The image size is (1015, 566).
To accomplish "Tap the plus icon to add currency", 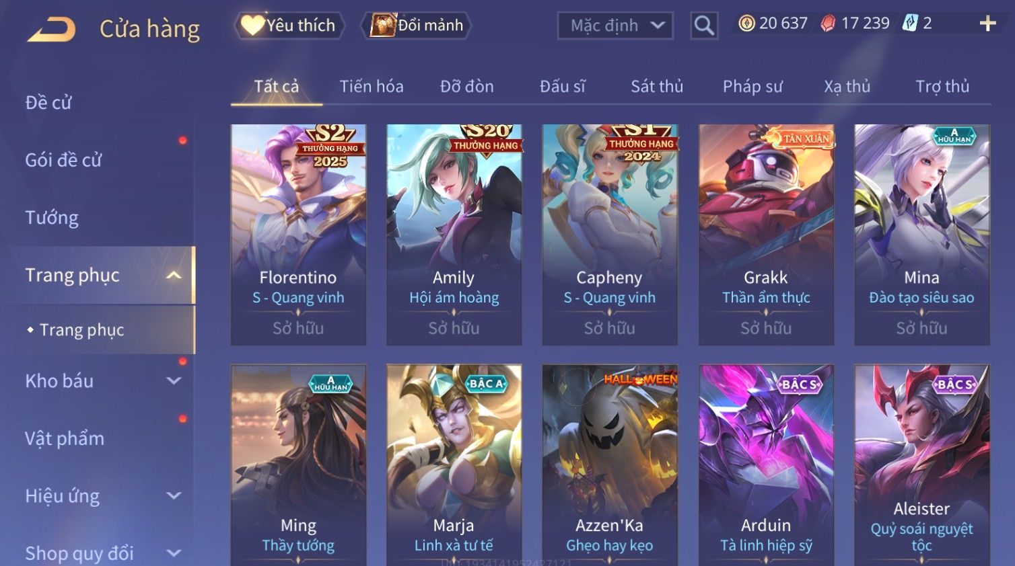I will click(x=987, y=24).
